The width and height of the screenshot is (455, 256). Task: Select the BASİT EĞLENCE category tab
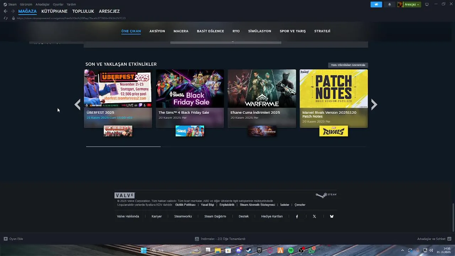coord(210,31)
